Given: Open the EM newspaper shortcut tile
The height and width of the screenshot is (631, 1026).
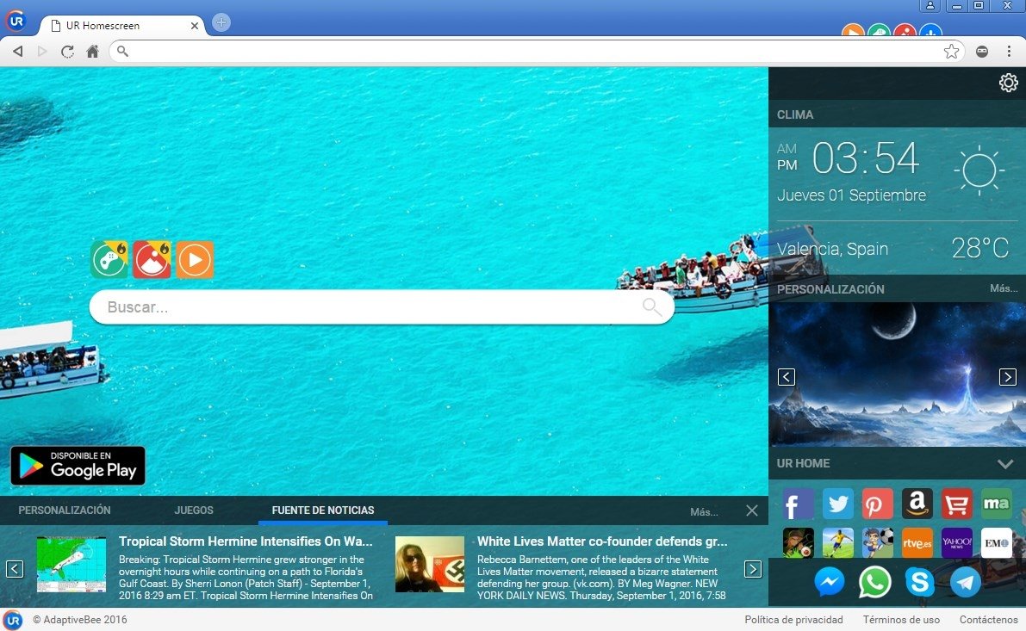Looking at the screenshot, I should (996, 542).
